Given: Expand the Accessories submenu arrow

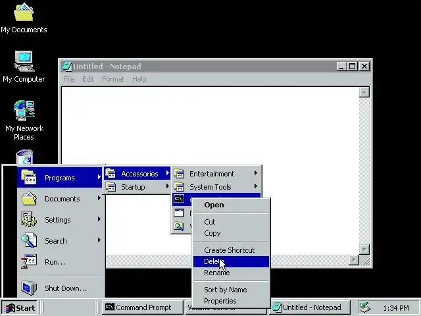Looking at the screenshot, I should point(168,173).
